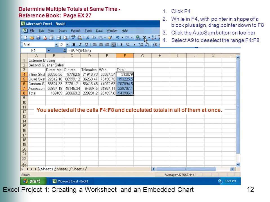270x202 pixels.
Task: Click the Decrease Decimal icon
Action: (147, 45)
